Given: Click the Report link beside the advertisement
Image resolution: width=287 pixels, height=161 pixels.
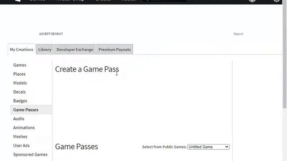Looking at the screenshot, I should (x=238, y=34).
